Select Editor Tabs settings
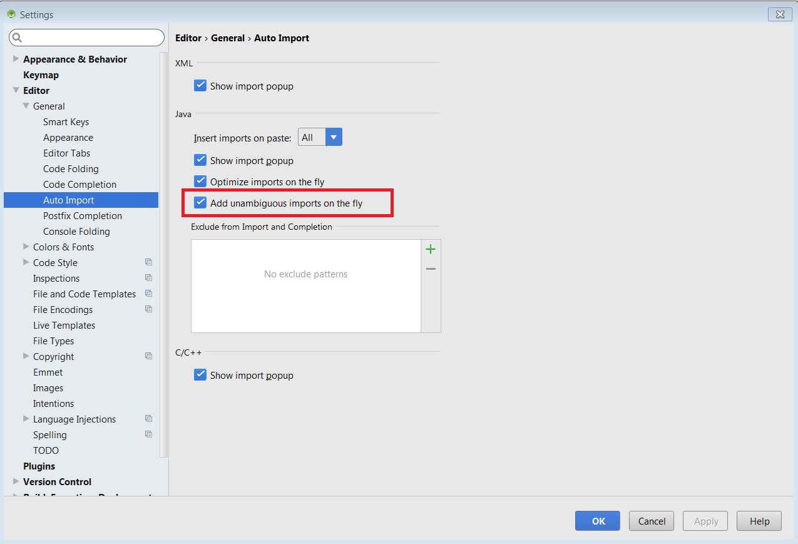 tap(66, 153)
